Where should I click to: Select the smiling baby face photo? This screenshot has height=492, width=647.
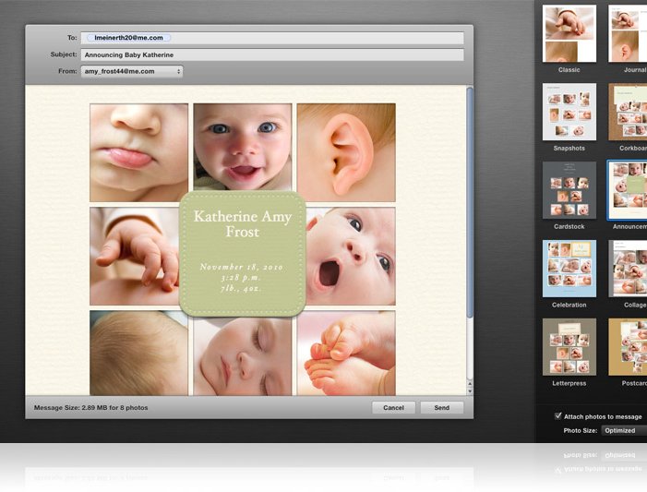[x=243, y=148]
